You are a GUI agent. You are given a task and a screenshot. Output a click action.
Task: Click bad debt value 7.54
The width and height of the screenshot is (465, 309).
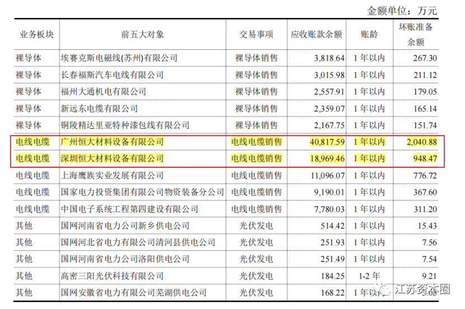pos(429,259)
